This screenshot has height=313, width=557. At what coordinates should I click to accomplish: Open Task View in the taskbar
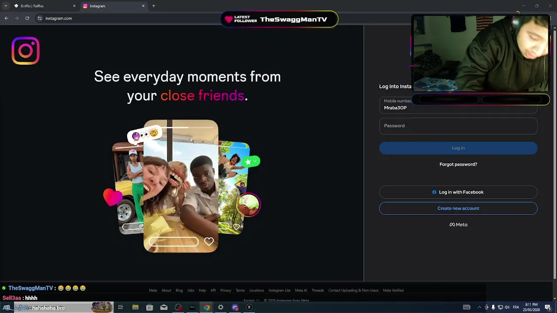121,307
